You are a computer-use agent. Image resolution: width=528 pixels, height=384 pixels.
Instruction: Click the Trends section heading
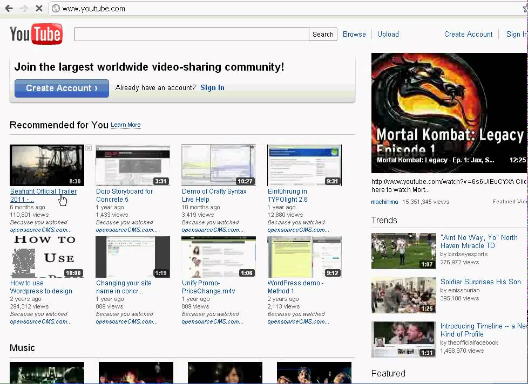(x=384, y=220)
